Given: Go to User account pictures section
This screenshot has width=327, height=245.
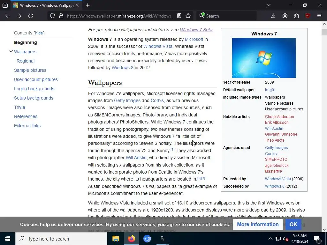Looking at the screenshot, I should point(36,79).
